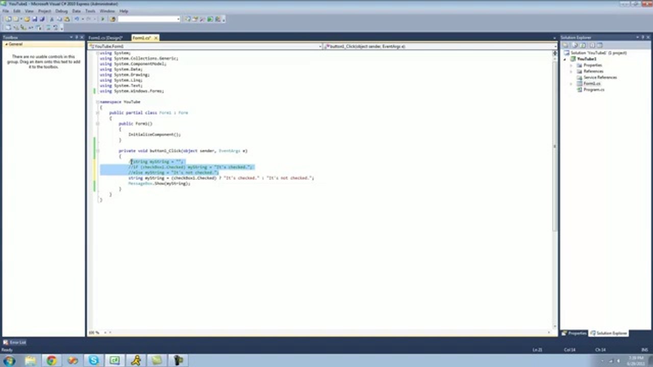Viewport: 653px width, 367px height.
Task: Click the taskbar clock
Action: click(x=636, y=360)
